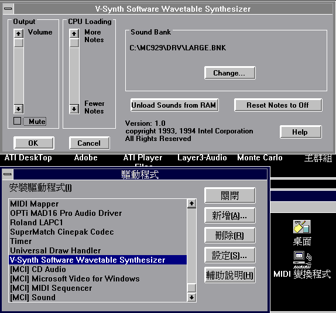Click sound bank path C:\MC929\DRV\LARGE.BNK

click(177, 48)
